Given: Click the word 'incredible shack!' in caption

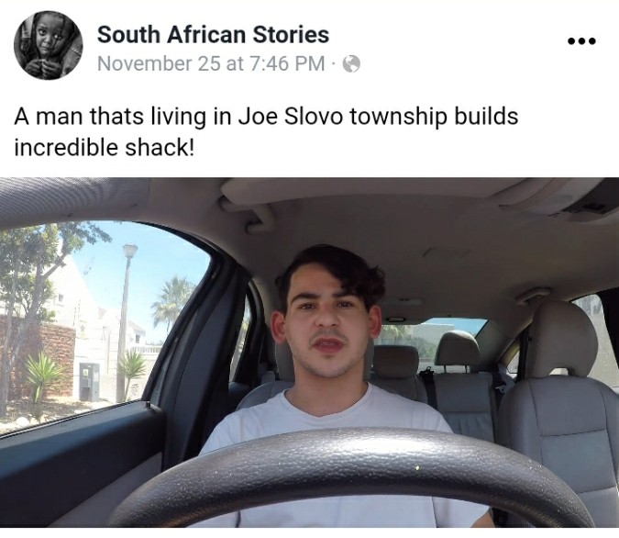Looking at the screenshot, I should (105, 148).
